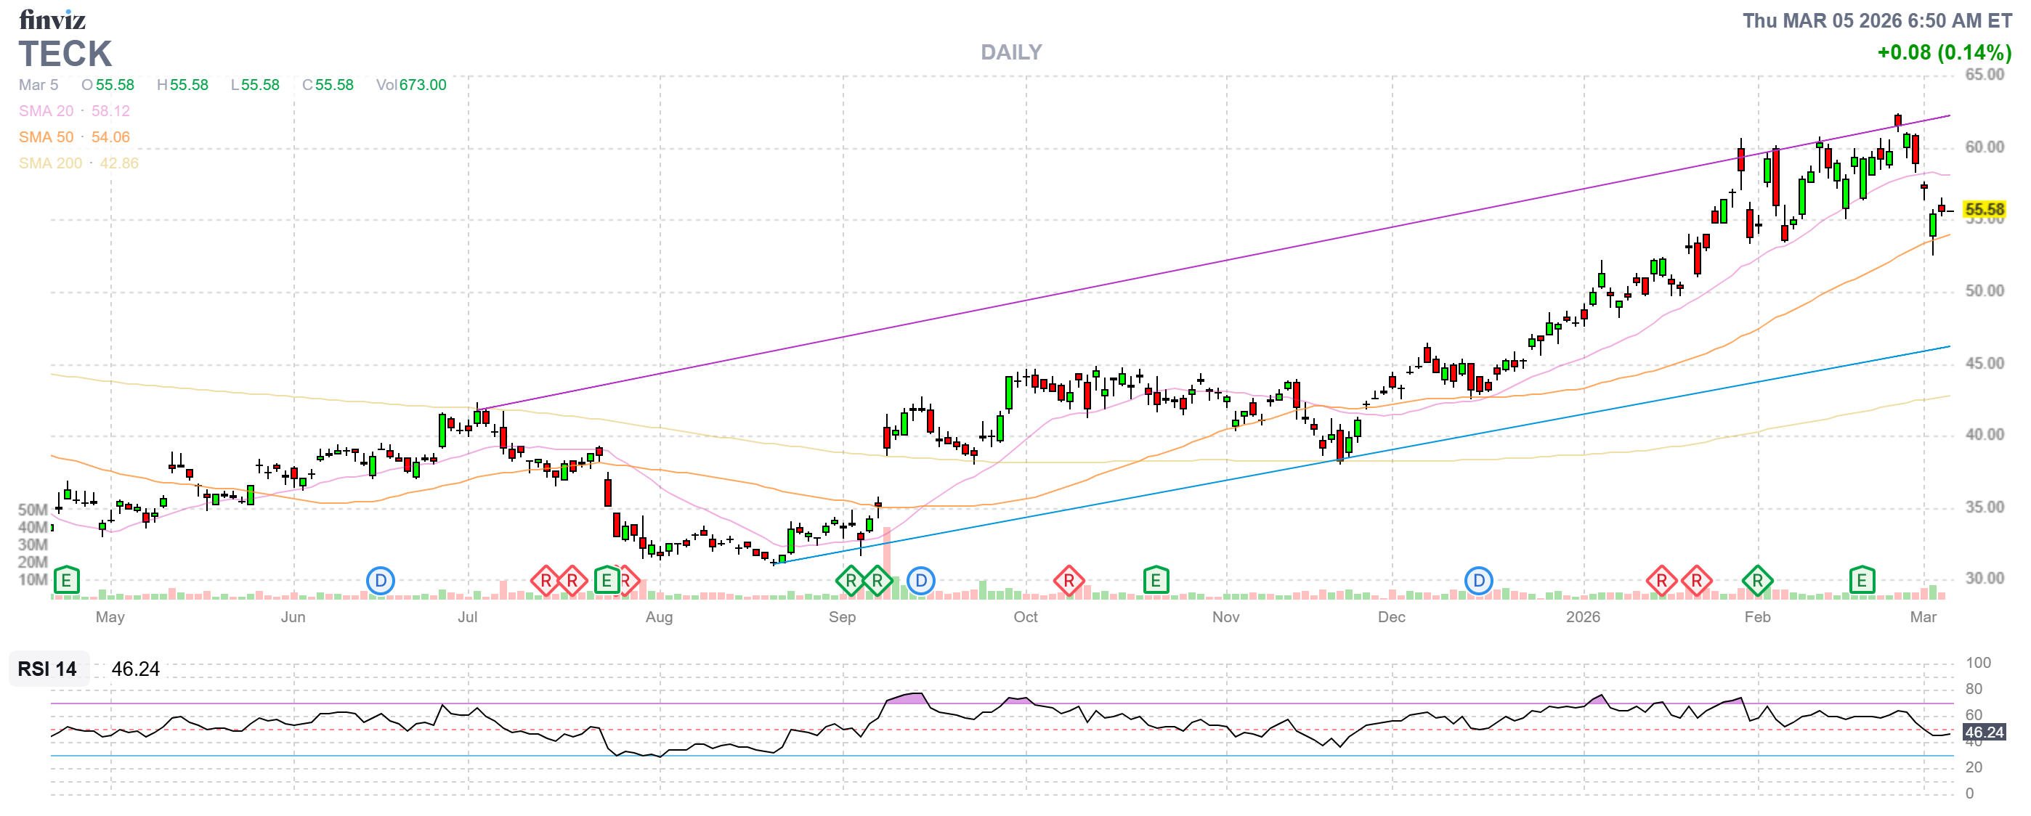Click the first red R marker in July
The image size is (2031, 816).
point(546,582)
